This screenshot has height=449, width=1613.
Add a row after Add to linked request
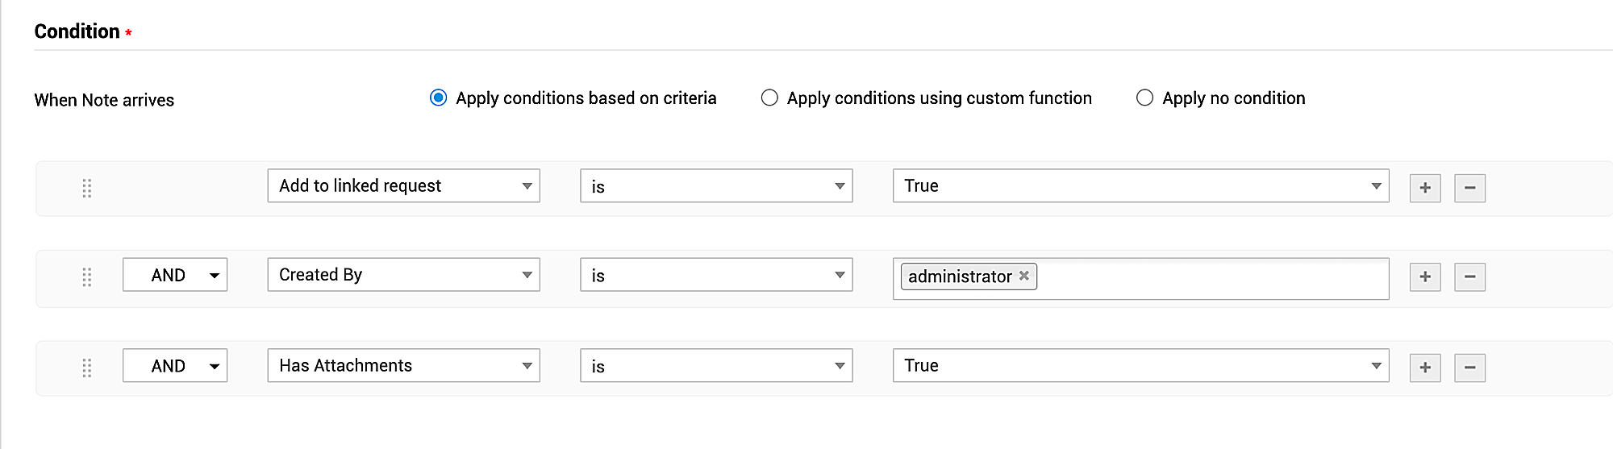[x=1425, y=188]
